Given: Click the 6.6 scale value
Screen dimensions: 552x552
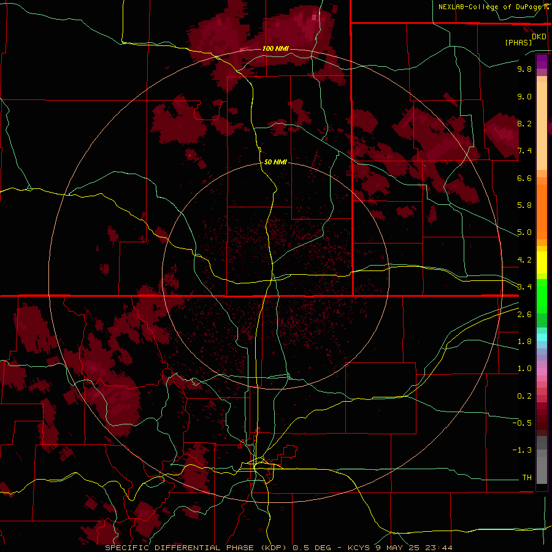Looking at the screenshot, I should coord(524,178).
